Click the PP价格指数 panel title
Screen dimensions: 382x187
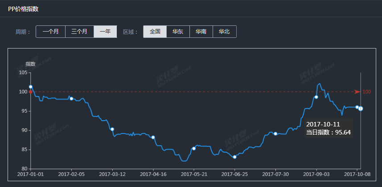pyautogui.click(x=23, y=9)
